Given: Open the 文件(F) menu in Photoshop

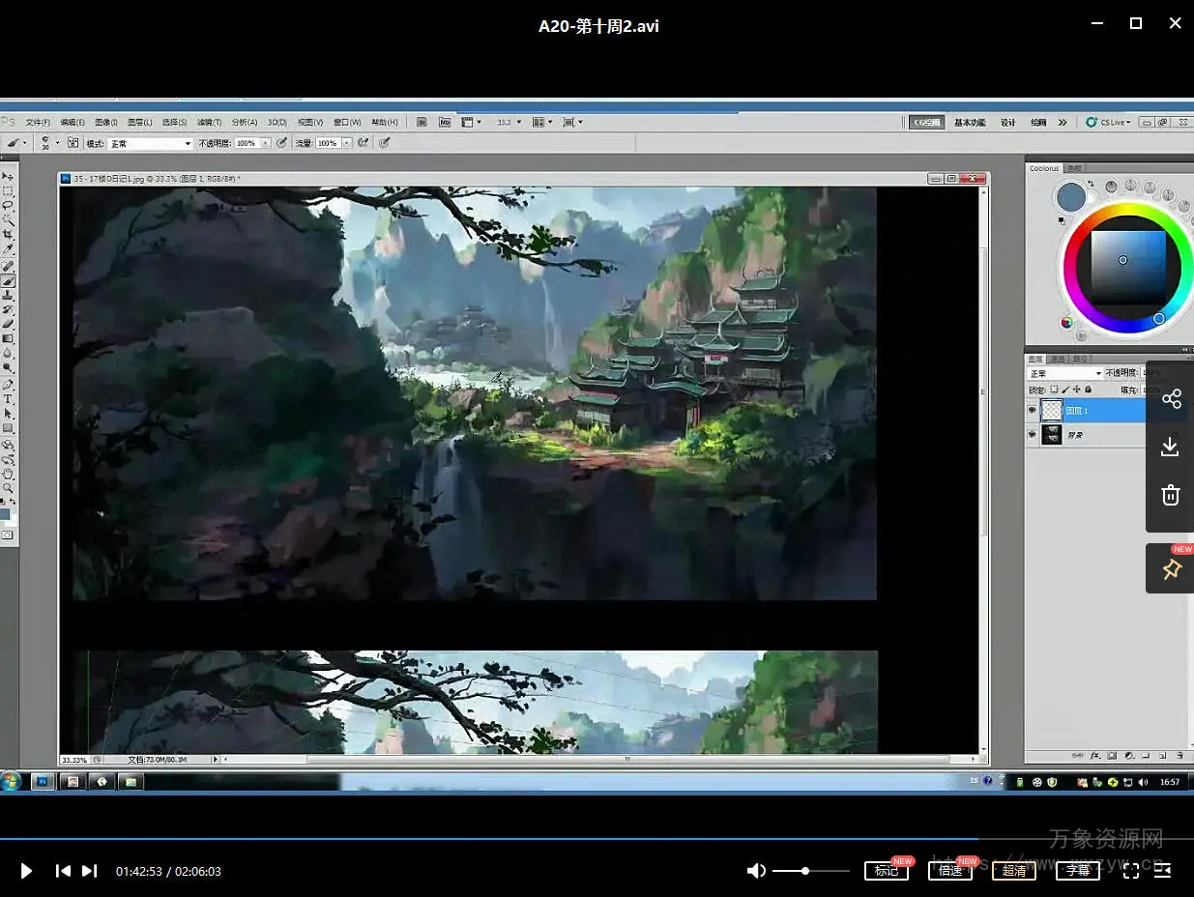Looking at the screenshot, I should point(38,123).
